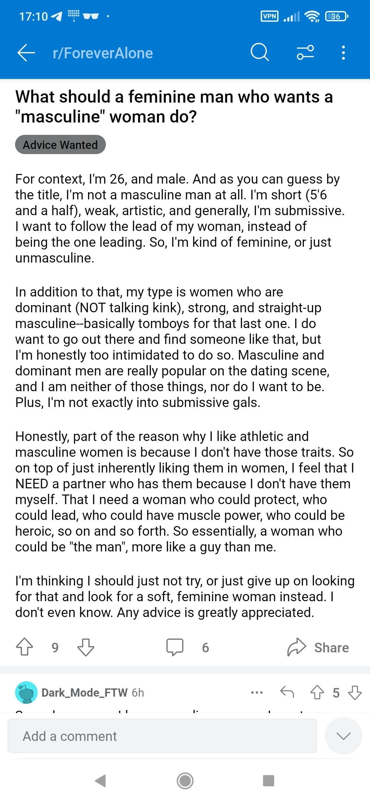Tap the Add a comment field
The height and width of the screenshot is (803, 370).
click(x=162, y=736)
